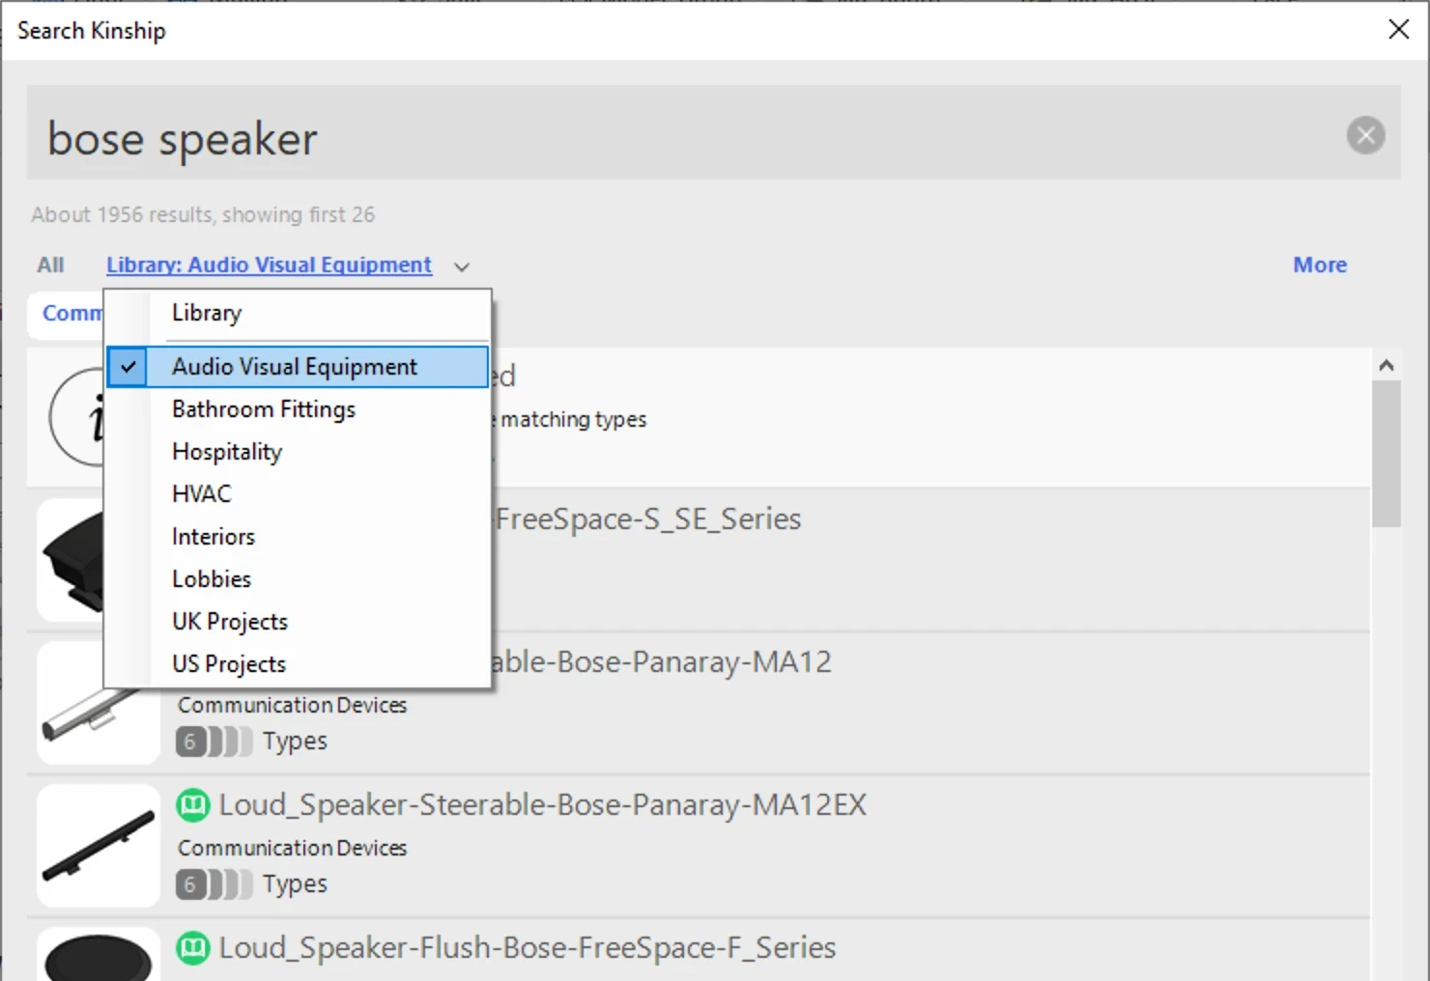Open the Bose-Panaray-MA12 result title
Image resolution: width=1430 pixels, height=981 pixels.
(662, 662)
